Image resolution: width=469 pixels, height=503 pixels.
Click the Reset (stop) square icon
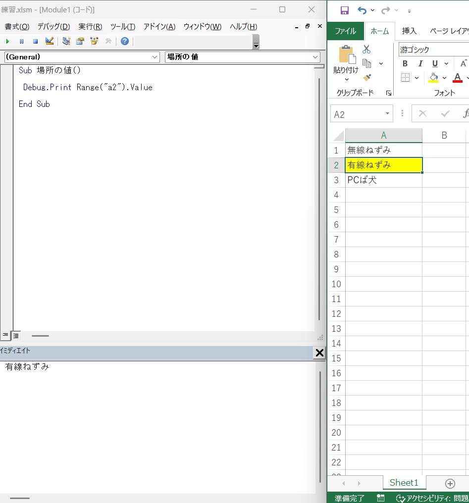pyautogui.click(x=35, y=42)
